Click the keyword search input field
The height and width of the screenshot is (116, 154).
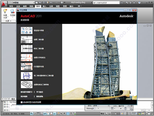pos(106,3)
